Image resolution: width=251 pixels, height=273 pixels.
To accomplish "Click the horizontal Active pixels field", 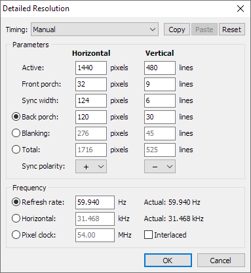I will 91,68.
